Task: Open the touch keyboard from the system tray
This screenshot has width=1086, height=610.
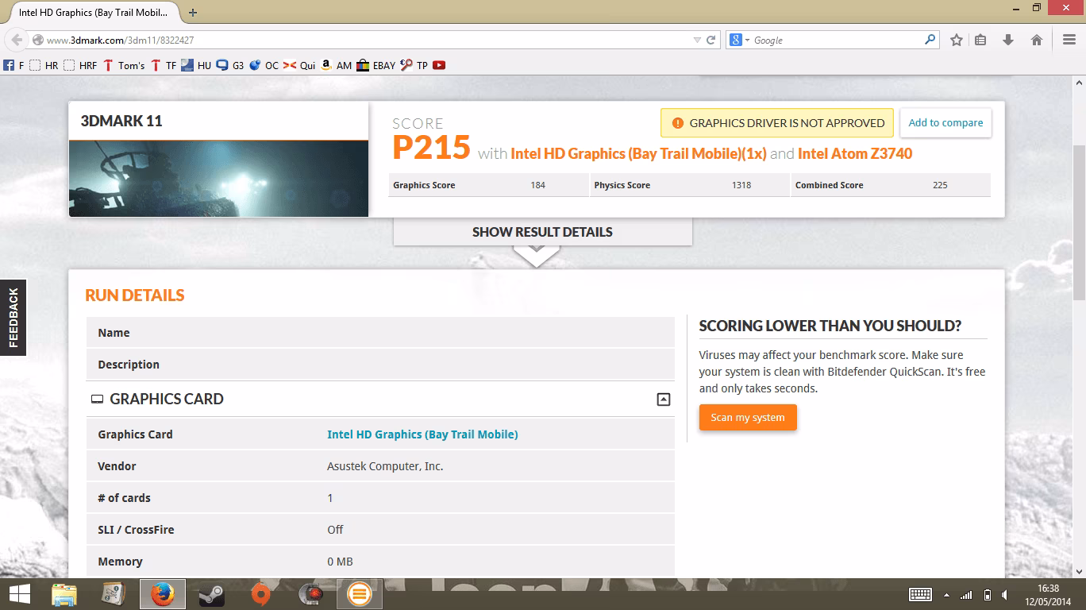Action: point(920,594)
